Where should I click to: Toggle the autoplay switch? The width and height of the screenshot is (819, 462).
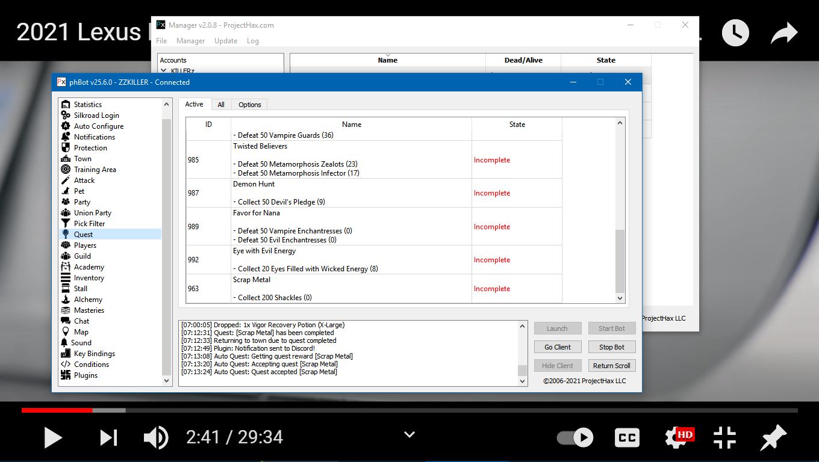coord(575,437)
